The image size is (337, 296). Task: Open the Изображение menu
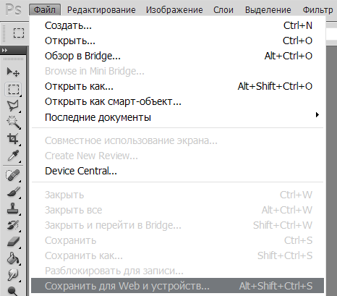coord(174,10)
